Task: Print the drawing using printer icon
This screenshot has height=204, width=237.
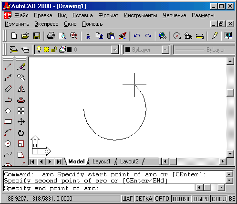Action: tap(51, 36)
